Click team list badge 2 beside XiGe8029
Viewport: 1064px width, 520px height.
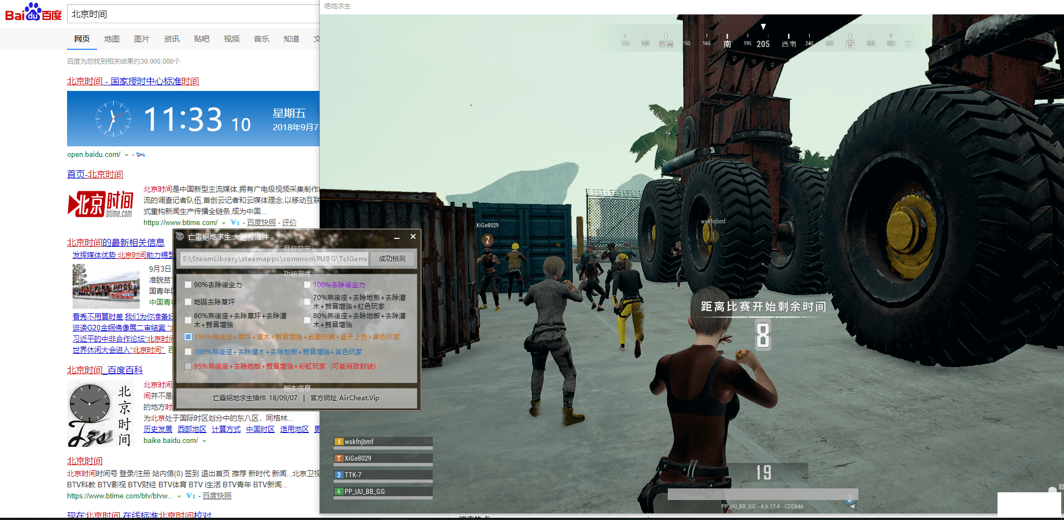339,458
